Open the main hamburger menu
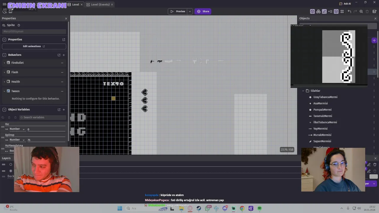Viewport: 379px width, 213px height. click(x=4, y=4)
